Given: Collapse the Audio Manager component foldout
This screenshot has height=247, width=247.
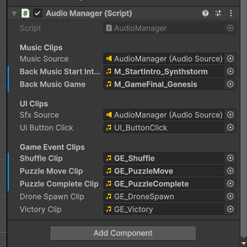Looking at the screenshot, I should (14, 14).
